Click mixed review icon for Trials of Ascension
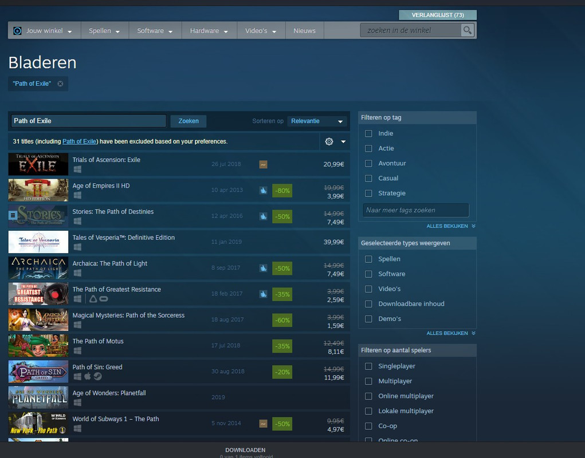The height and width of the screenshot is (458, 585). pyautogui.click(x=263, y=164)
